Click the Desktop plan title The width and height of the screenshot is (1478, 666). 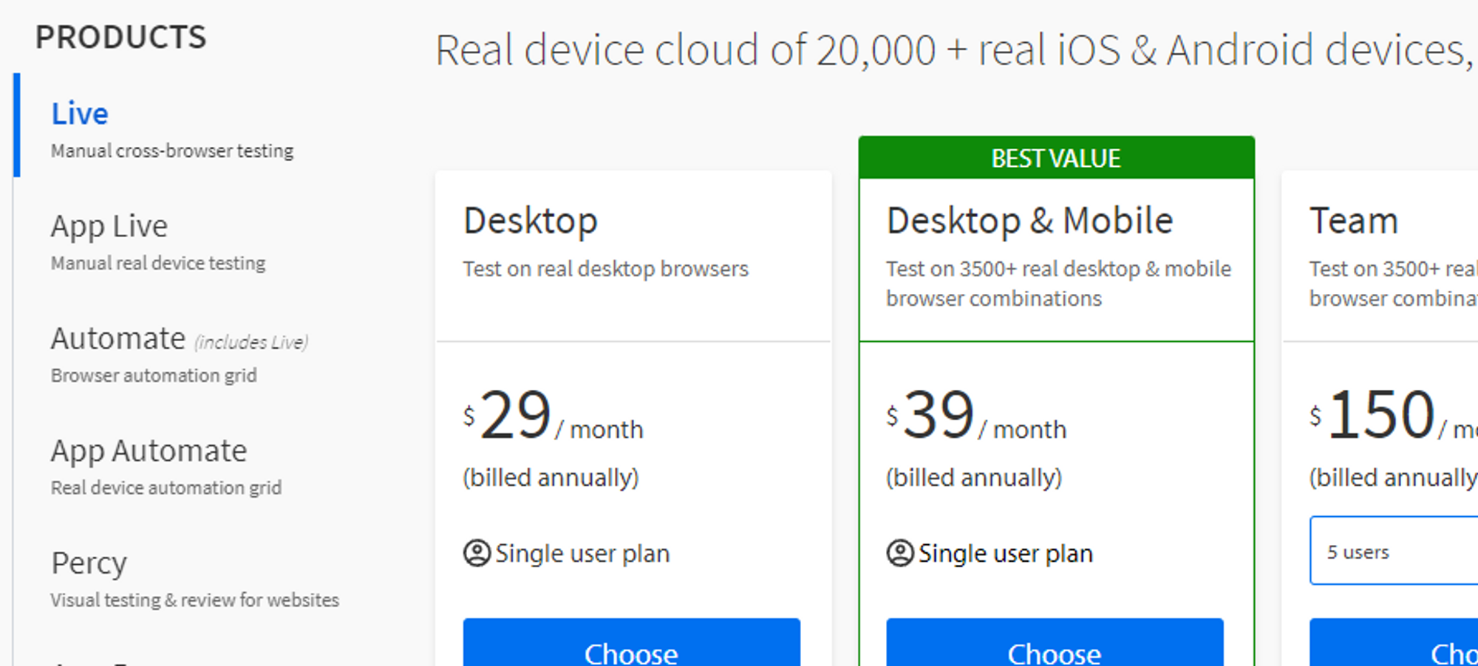531,221
